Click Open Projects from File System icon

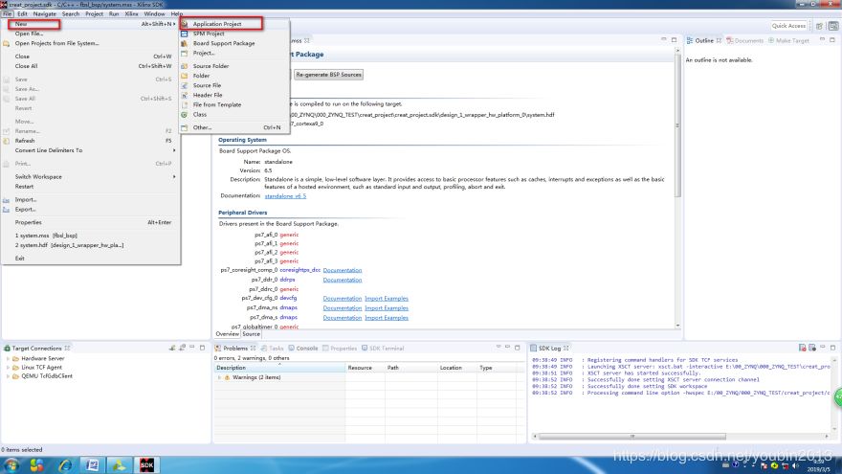pos(6,43)
